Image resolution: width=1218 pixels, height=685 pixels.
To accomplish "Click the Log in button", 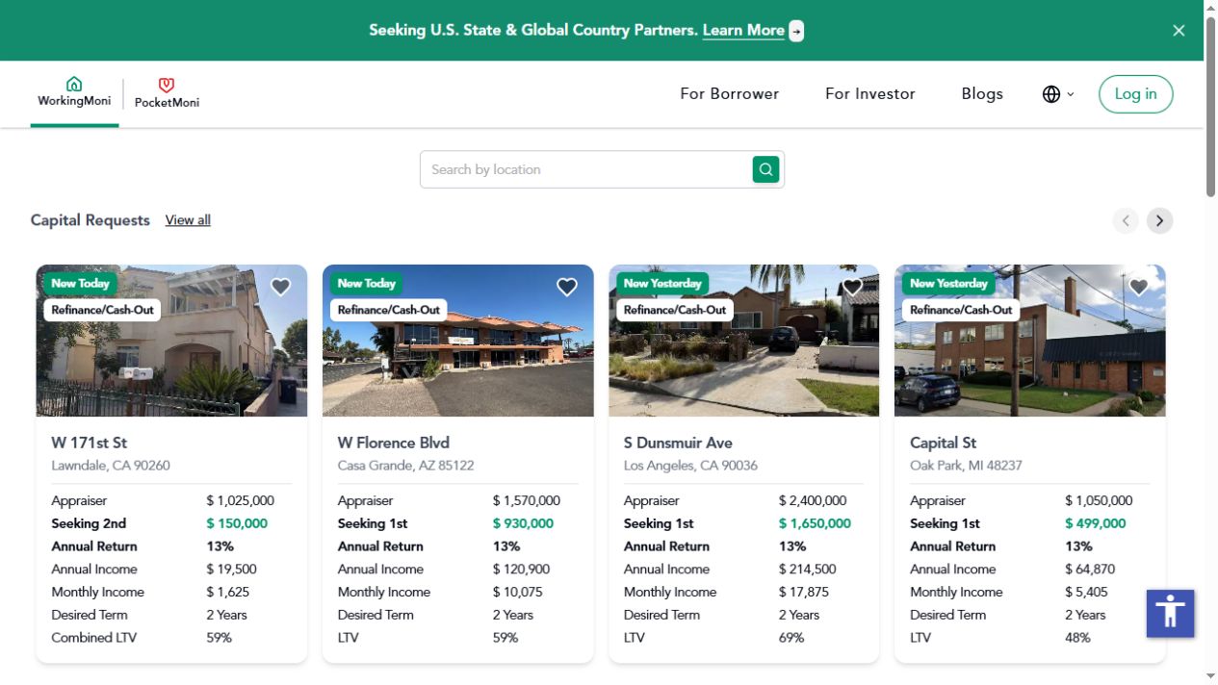I will [1135, 94].
